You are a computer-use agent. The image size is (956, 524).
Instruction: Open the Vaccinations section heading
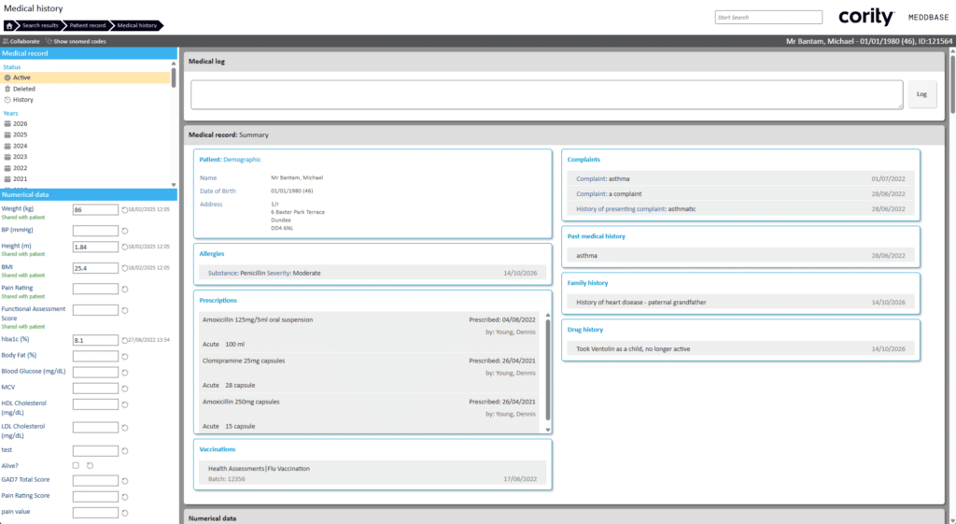(217, 449)
